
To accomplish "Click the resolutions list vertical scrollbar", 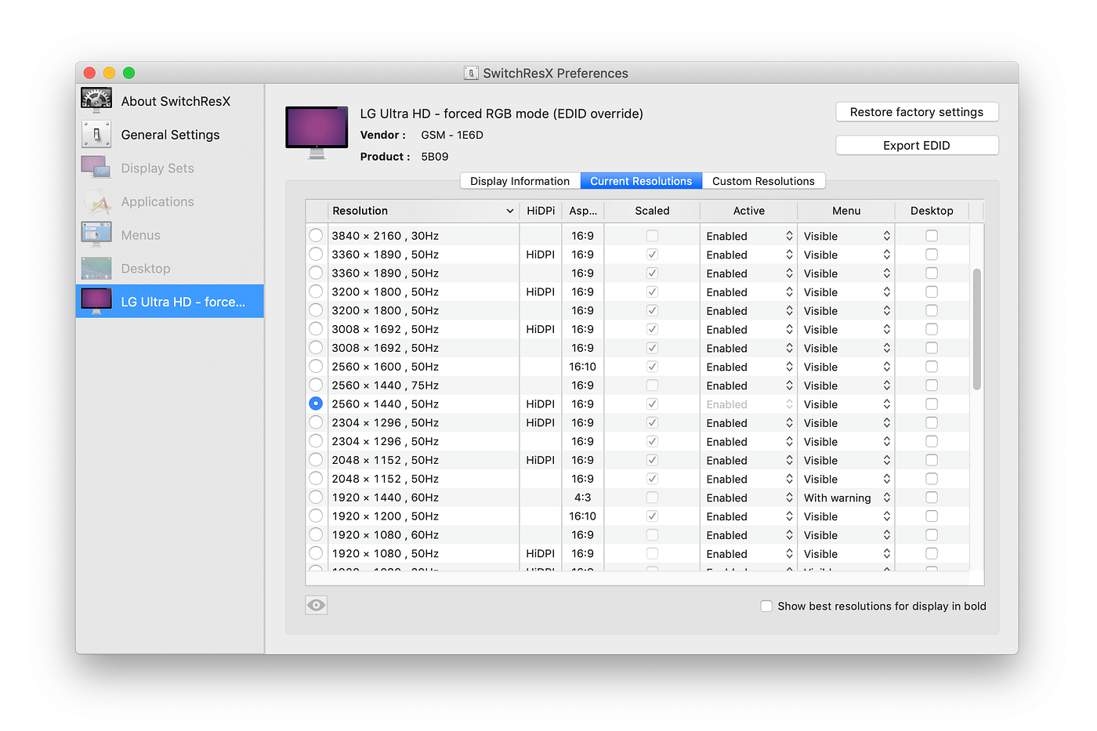I will [977, 329].
